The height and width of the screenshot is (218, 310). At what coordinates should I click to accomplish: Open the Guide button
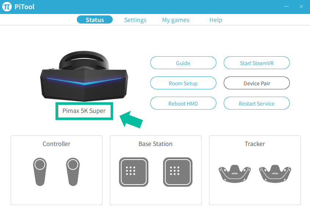183,63
